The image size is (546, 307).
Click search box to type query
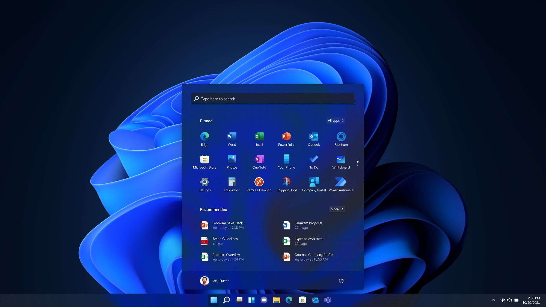[273, 99]
